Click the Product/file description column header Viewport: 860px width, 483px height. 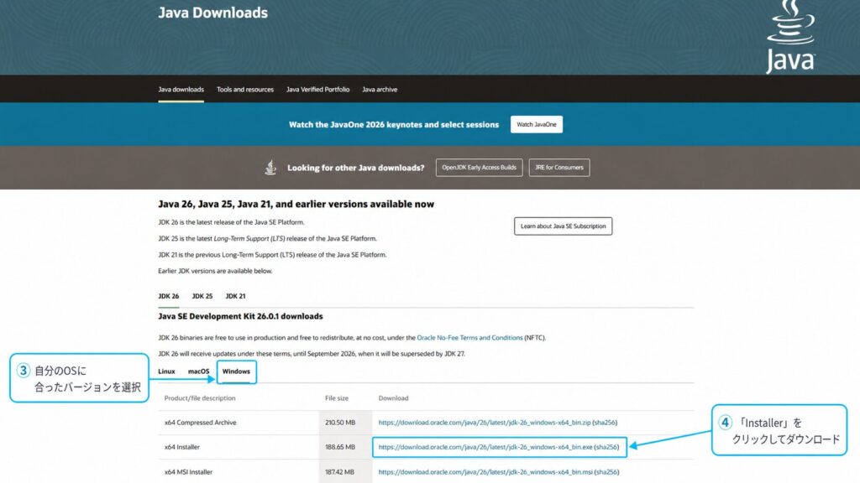(200, 398)
